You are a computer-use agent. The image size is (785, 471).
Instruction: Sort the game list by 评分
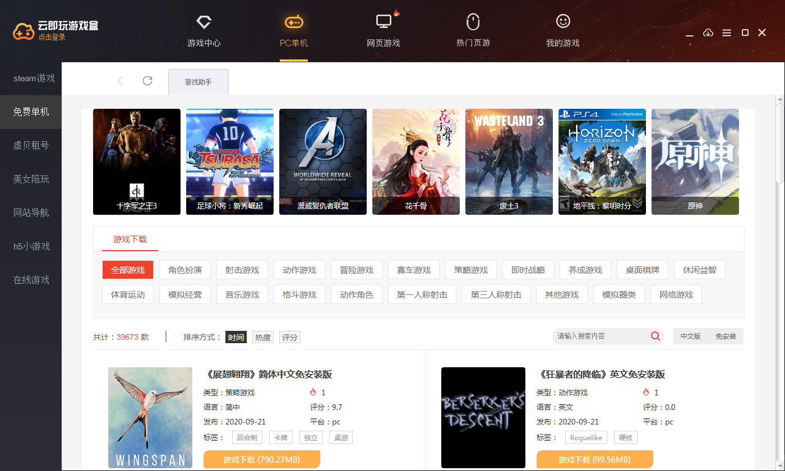point(290,337)
